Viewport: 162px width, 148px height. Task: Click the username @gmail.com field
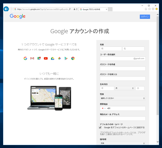[123, 59]
